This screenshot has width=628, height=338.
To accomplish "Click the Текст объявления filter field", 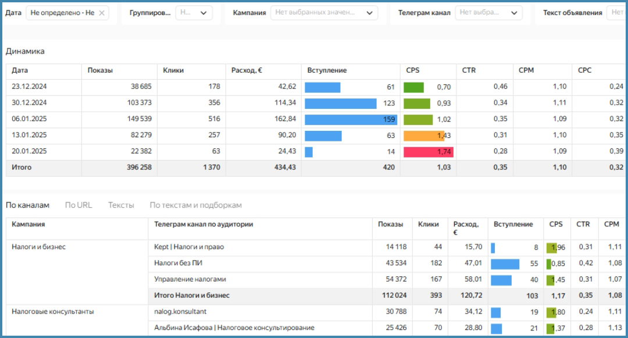I will click(616, 13).
